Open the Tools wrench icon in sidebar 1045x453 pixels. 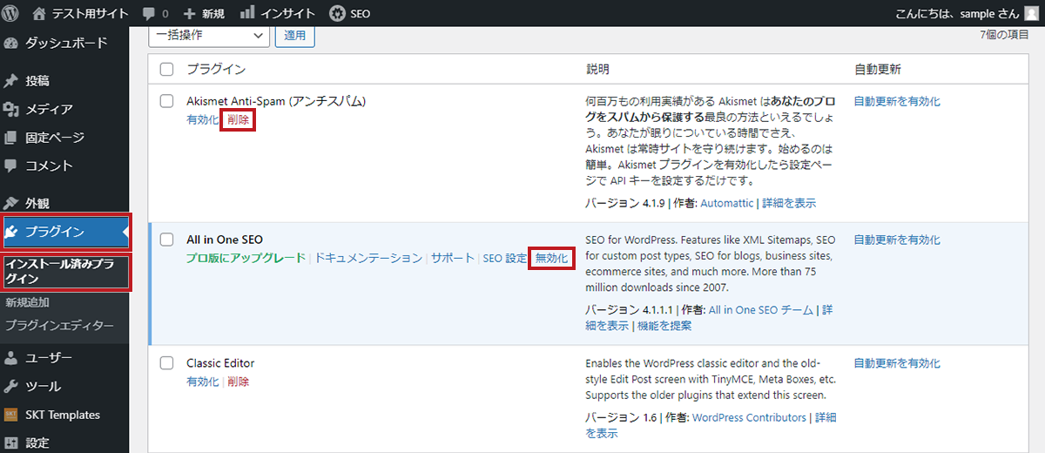[11, 386]
